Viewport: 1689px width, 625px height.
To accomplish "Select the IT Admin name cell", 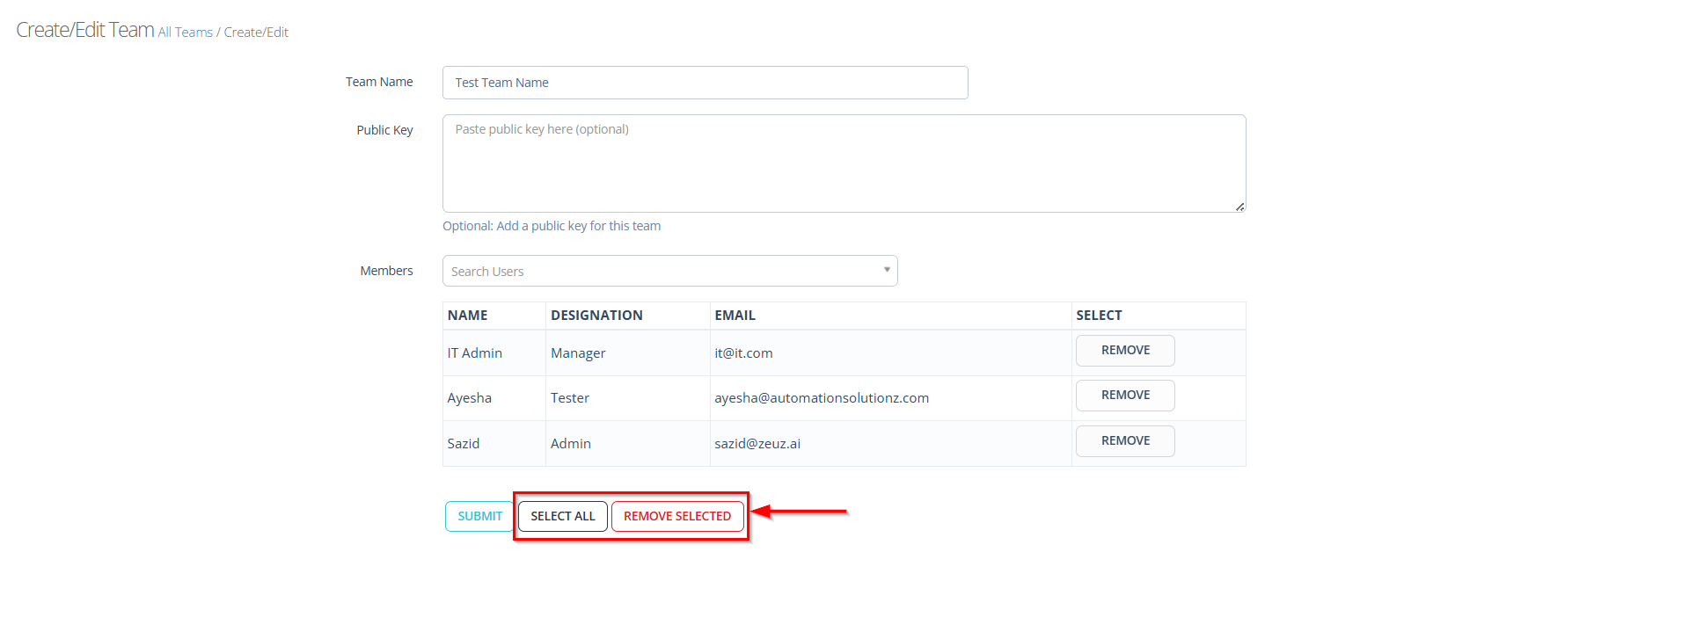I will pyautogui.click(x=475, y=353).
